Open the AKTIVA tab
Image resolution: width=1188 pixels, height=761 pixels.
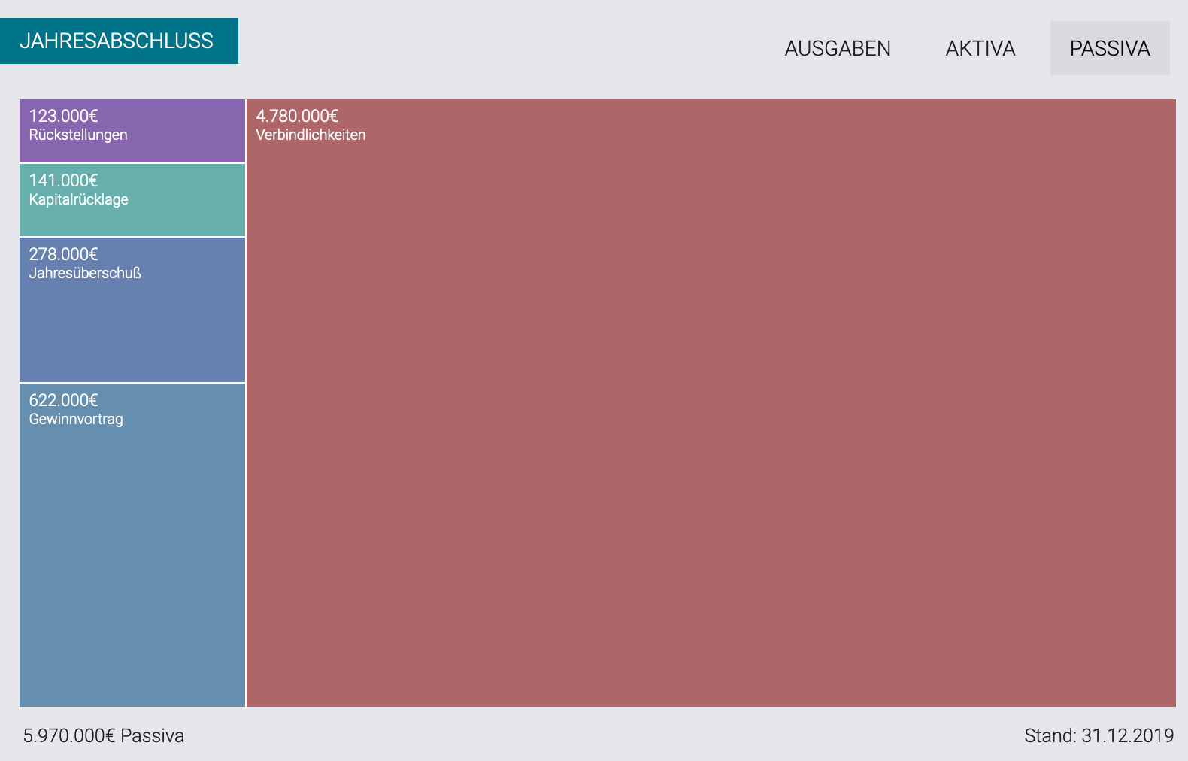pyautogui.click(x=980, y=48)
